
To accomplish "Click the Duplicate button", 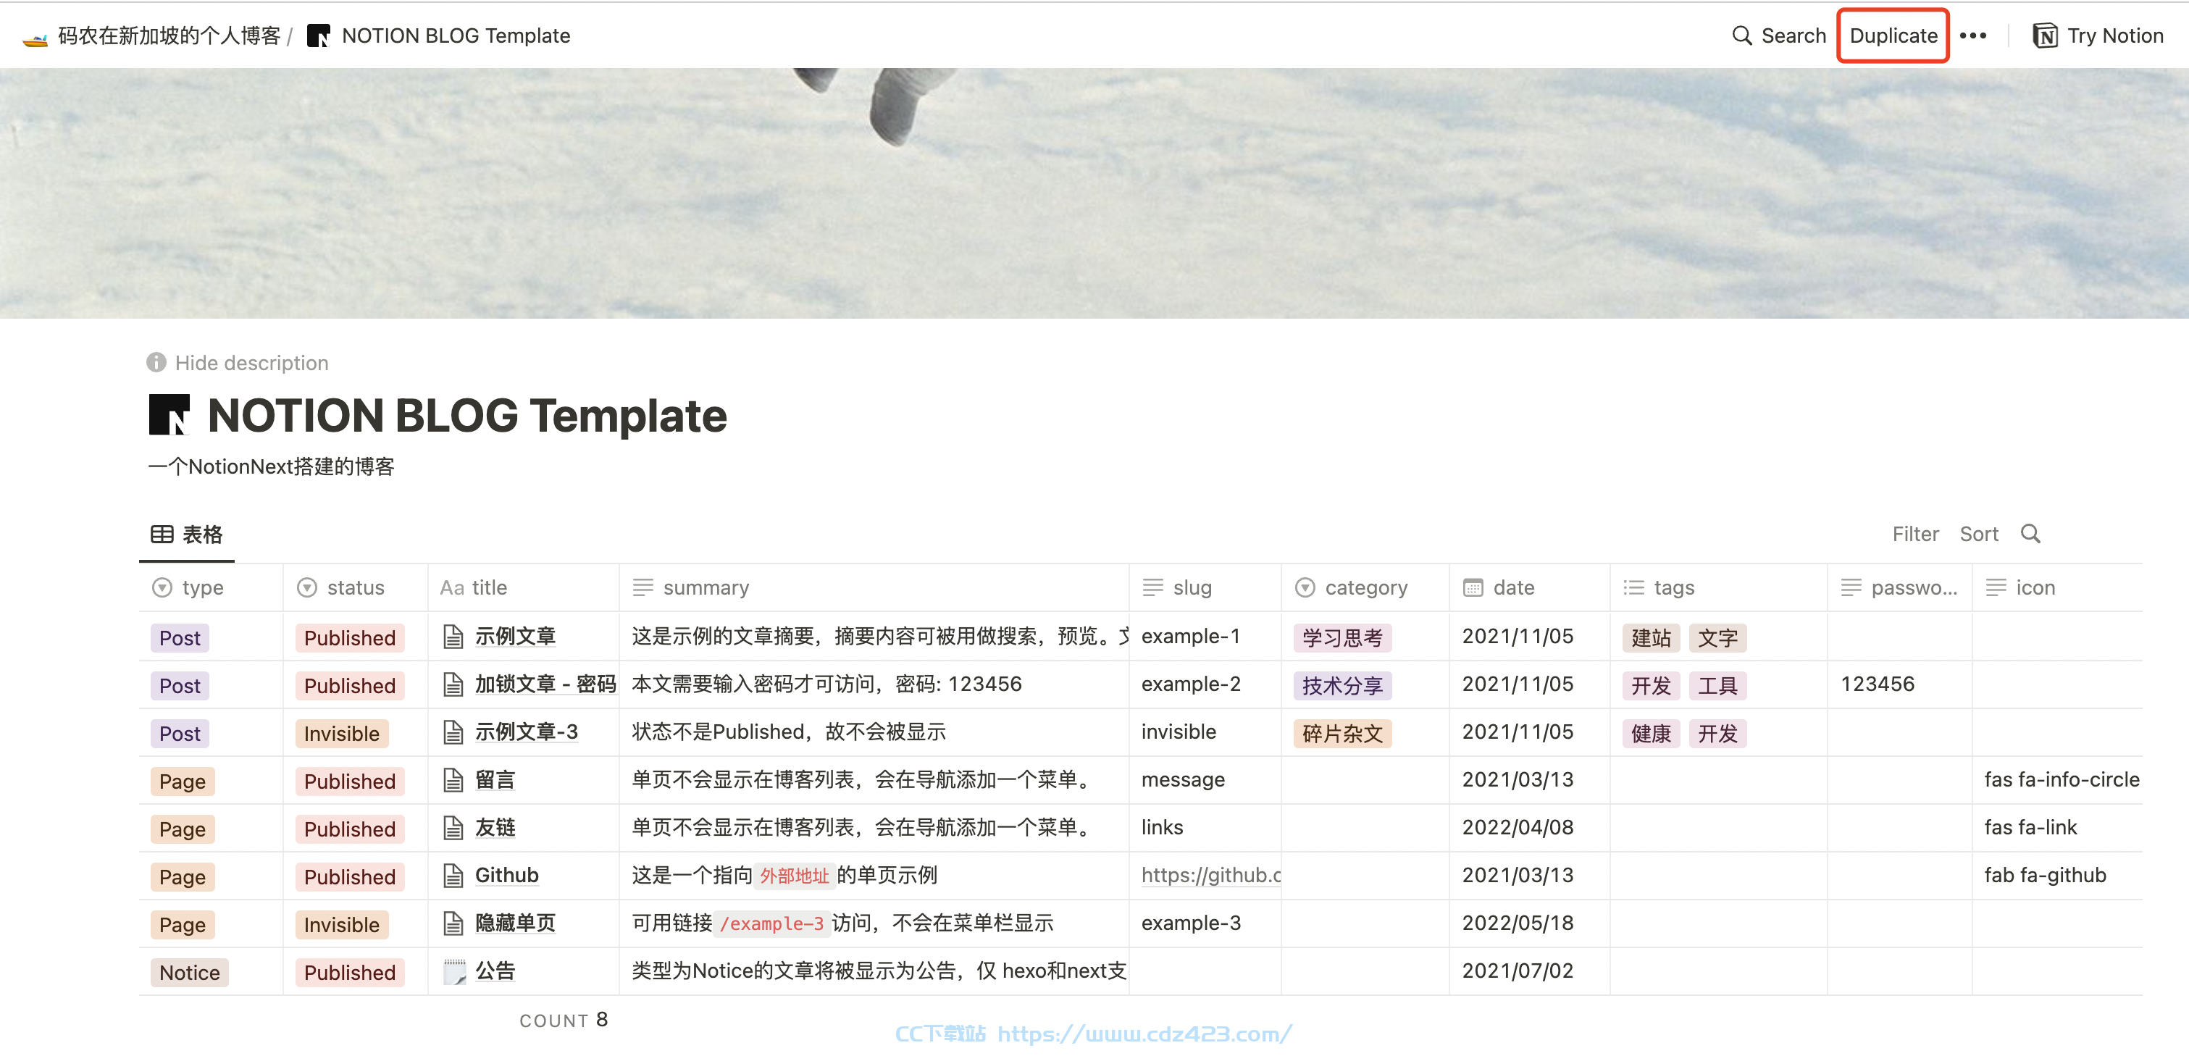I will click(x=1893, y=35).
